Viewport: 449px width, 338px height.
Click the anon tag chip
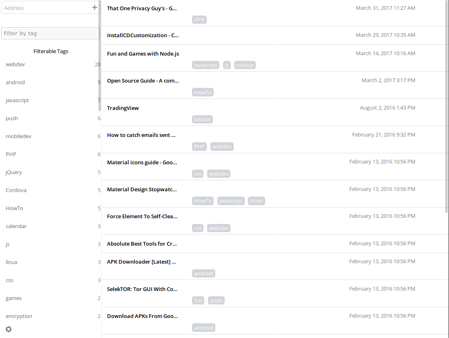(x=216, y=301)
